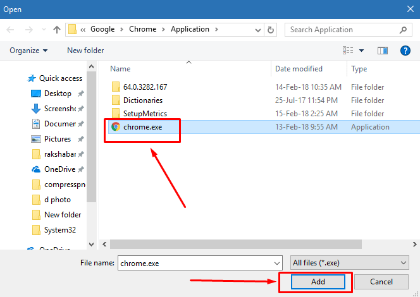Click the Application breadcrumb in address bar
The image size is (420, 297).
pyautogui.click(x=190, y=29)
